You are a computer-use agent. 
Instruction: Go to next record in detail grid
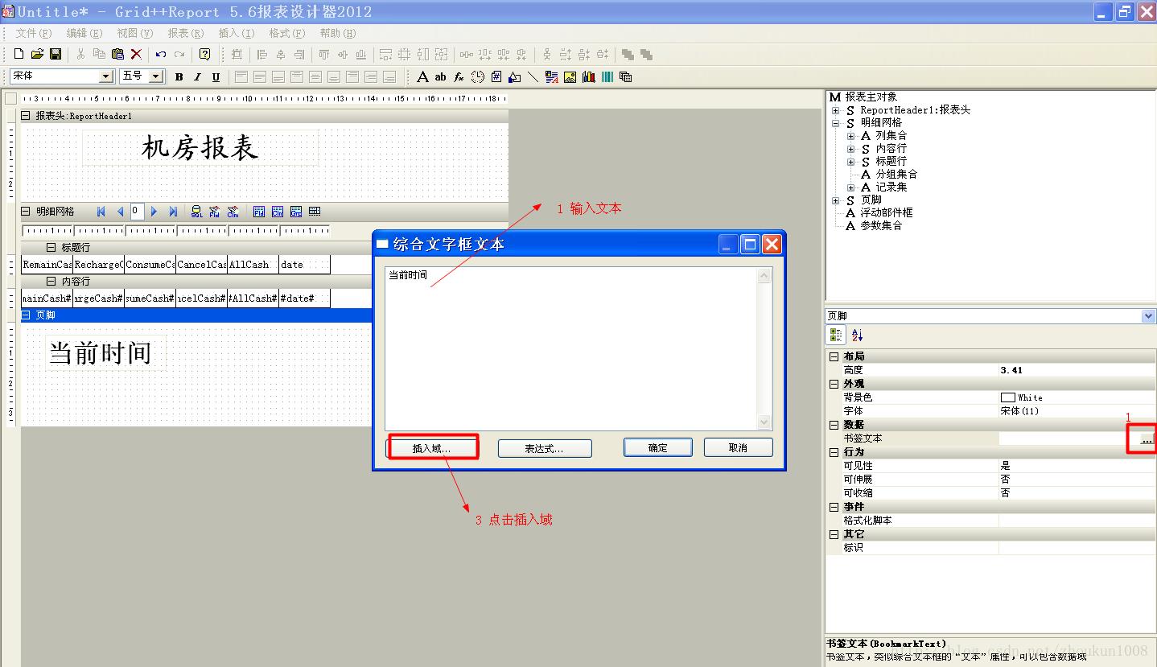point(154,212)
